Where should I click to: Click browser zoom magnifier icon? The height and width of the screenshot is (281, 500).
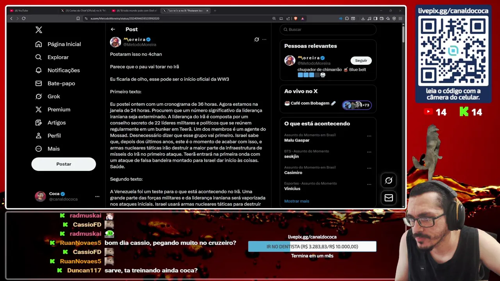point(274,18)
